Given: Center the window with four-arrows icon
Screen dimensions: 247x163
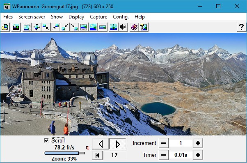Looking at the screenshot, I should [37, 27].
